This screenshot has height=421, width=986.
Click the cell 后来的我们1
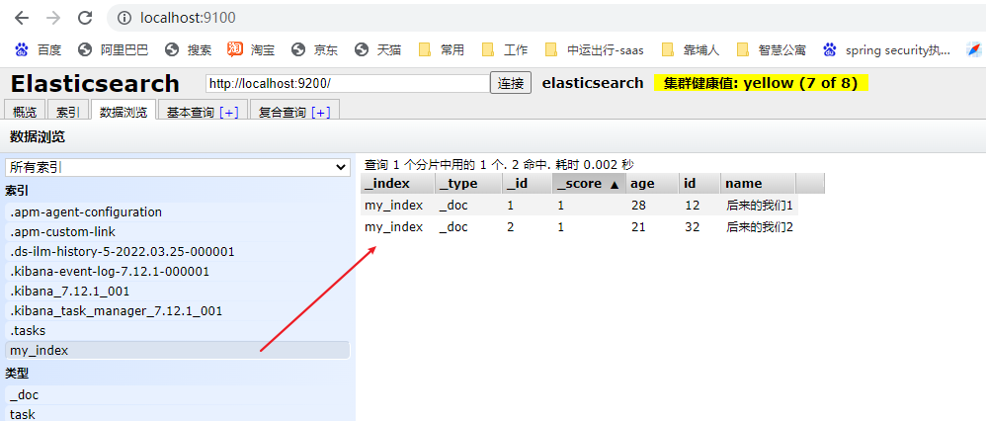pyautogui.click(x=759, y=206)
